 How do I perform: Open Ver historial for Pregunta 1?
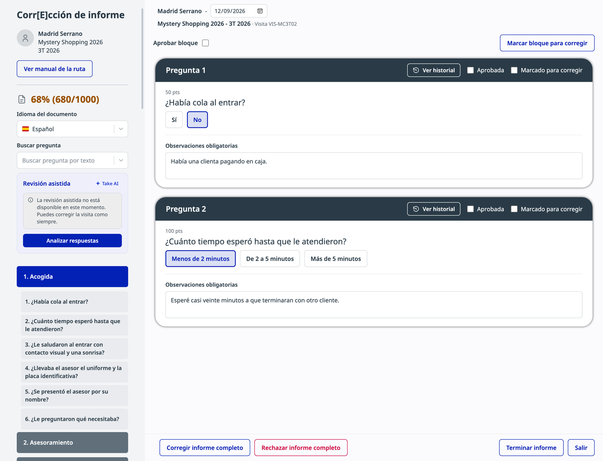click(x=434, y=70)
